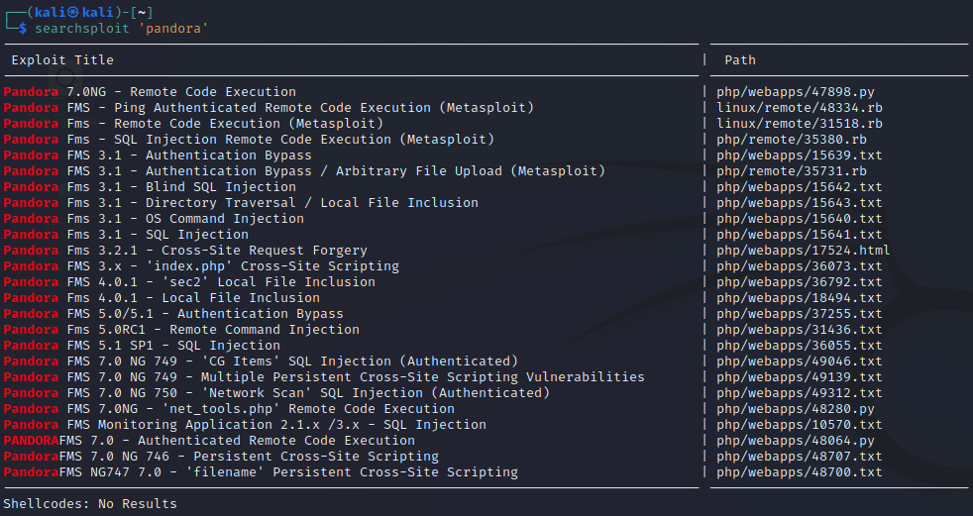Viewport: 973px width, 516px height.
Task: Select path php/webapps/15641.txt
Action: click(x=800, y=235)
